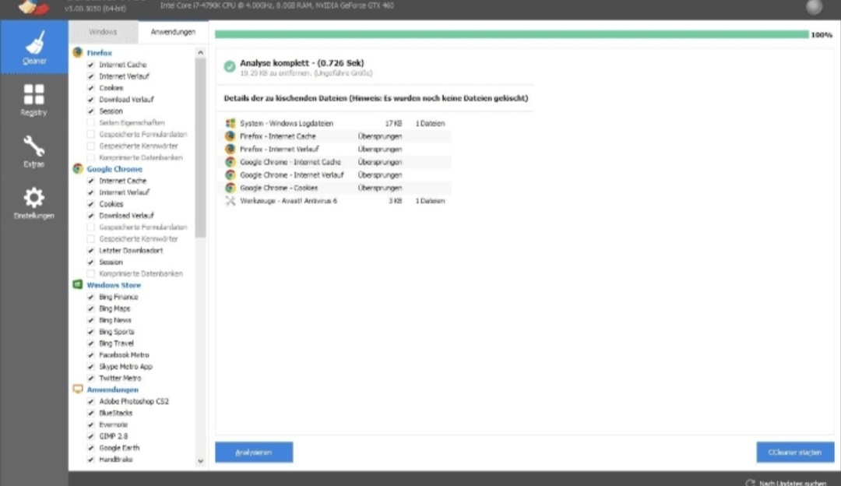Click Windows icon of System Logdateien row
The image size is (841, 486).
tap(230, 123)
